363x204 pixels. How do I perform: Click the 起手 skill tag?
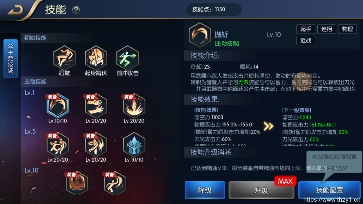click(306, 29)
